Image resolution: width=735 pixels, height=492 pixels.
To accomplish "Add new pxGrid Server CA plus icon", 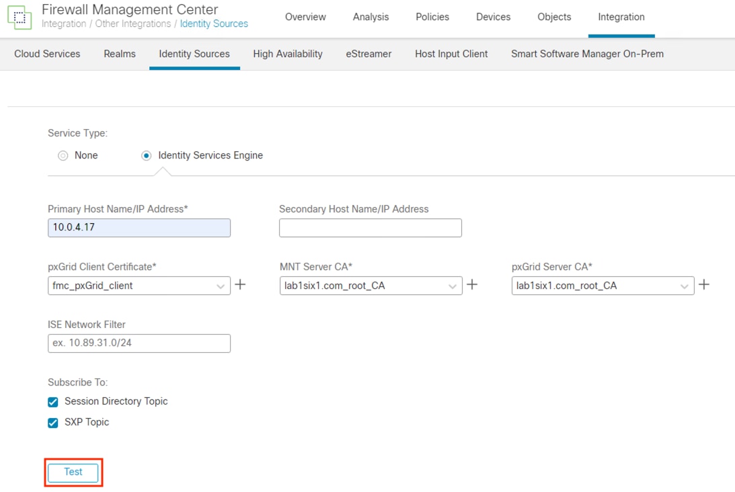I will [x=704, y=284].
